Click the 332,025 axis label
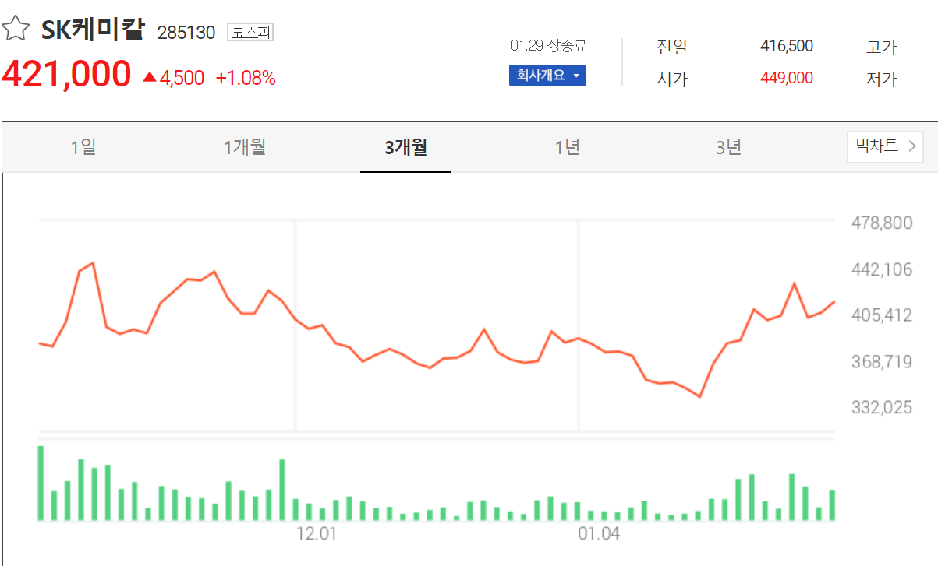This screenshot has width=938, height=566. (881, 407)
